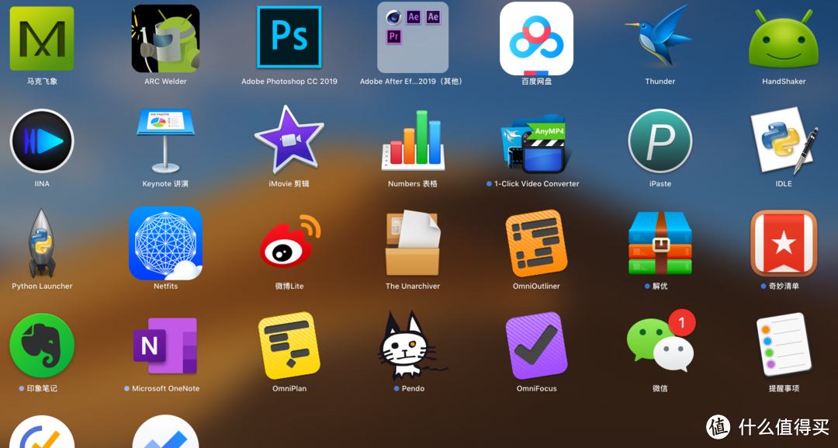Open the Thunder hummingbird app
838x448 pixels.
(660, 36)
